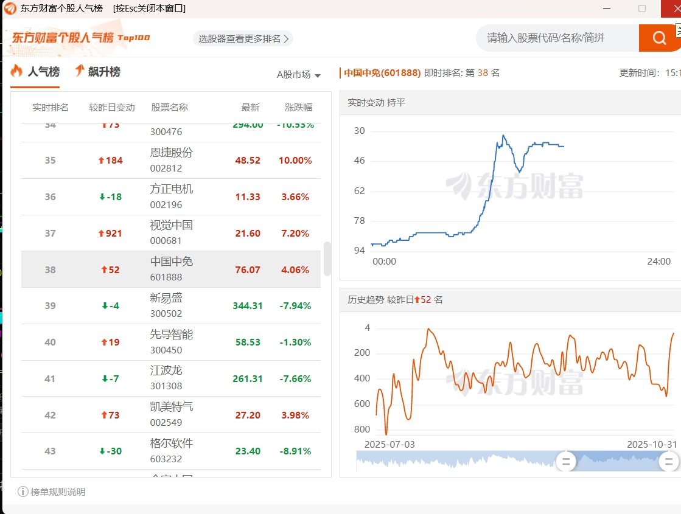Select the 视觉中国 000681 row
The height and width of the screenshot is (514, 681).
pyautogui.click(x=170, y=233)
